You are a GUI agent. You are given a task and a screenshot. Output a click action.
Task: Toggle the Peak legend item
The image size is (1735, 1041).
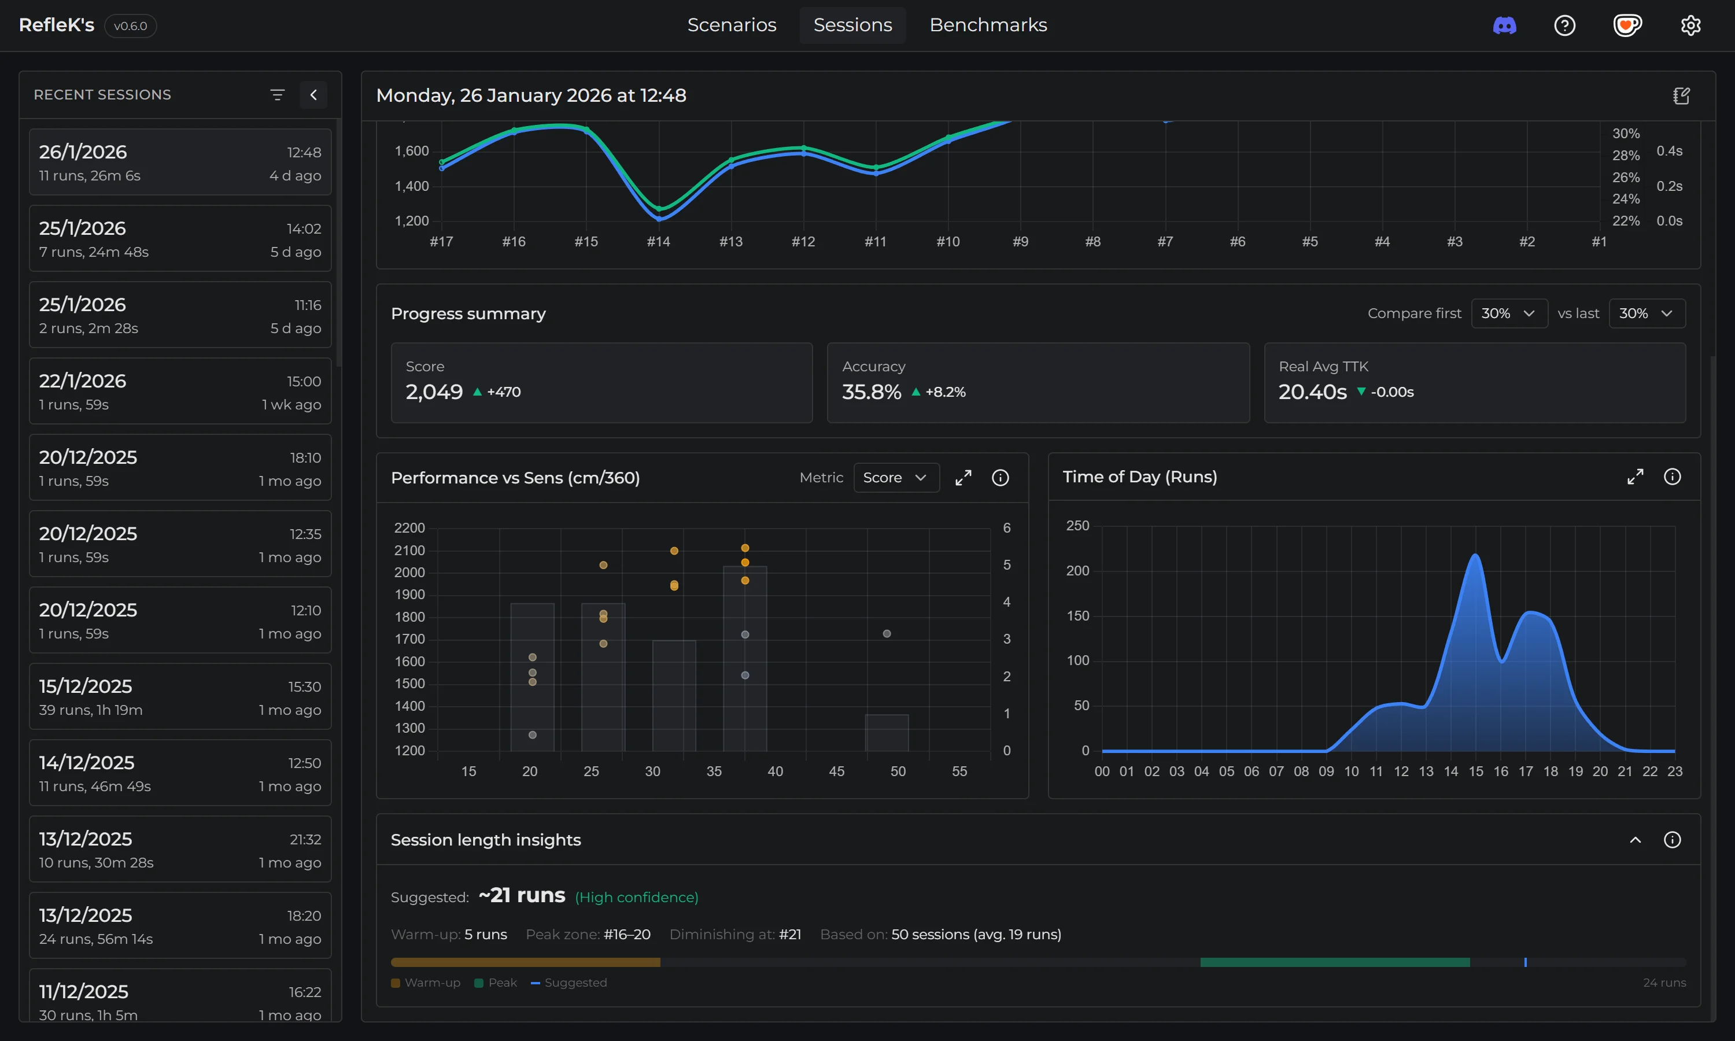click(x=496, y=983)
